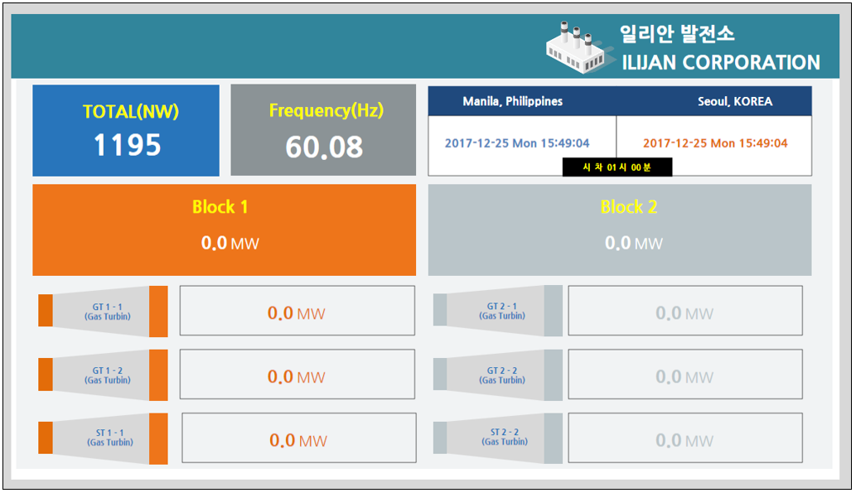Click the GT 1 - 1 gas turbine icon
The width and height of the screenshot is (856, 493).
coord(103,312)
